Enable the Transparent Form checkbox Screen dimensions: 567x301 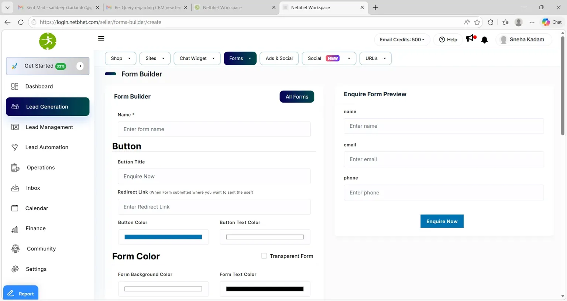[x=264, y=256]
